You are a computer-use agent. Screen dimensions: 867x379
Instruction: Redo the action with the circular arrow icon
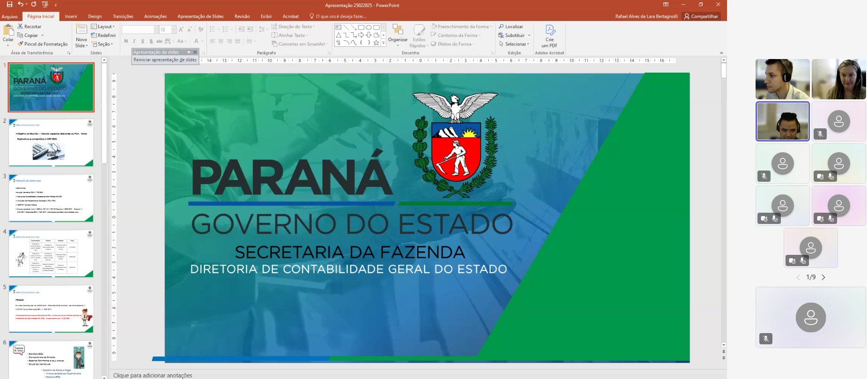pos(34,4)
